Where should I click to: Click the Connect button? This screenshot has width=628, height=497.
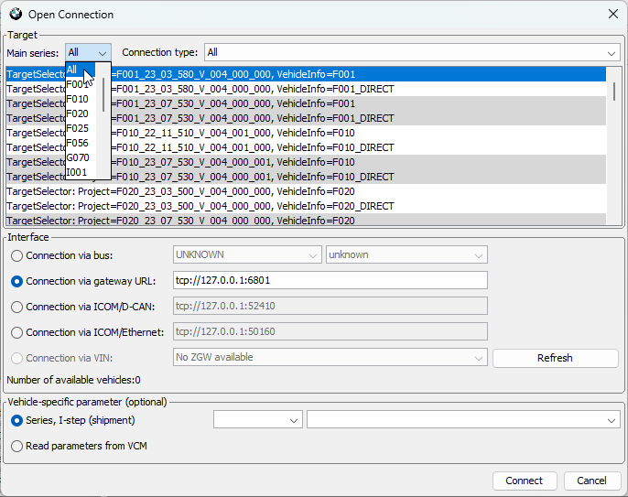pos(525,481)
